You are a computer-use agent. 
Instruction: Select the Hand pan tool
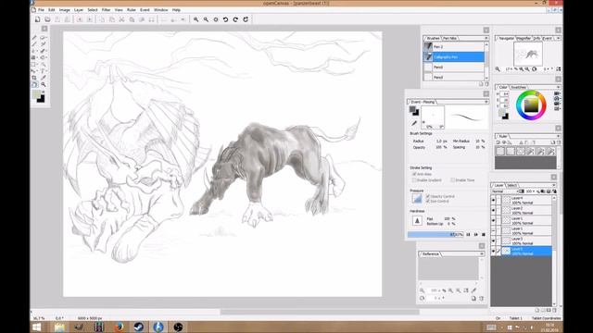tap(34, 84)
